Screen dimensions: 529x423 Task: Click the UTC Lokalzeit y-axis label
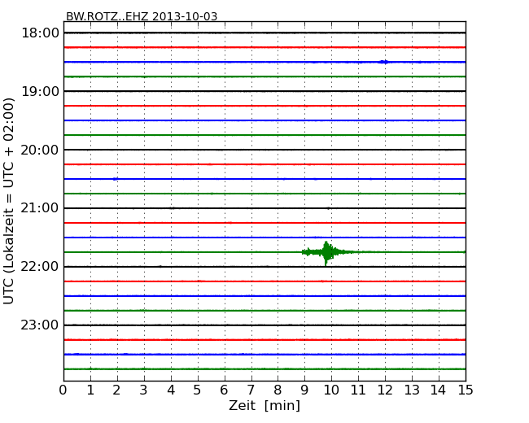(9, 201)
